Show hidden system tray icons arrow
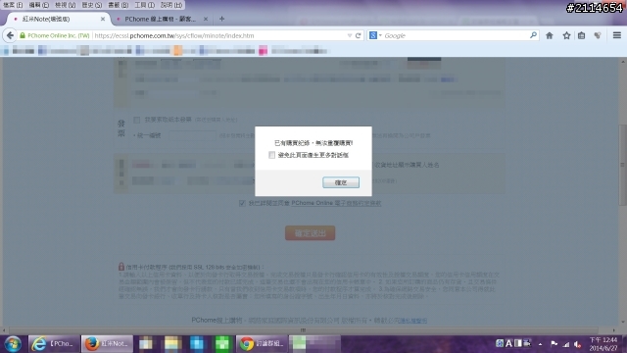The image size is (627, 353). click(x=540, y=344)
